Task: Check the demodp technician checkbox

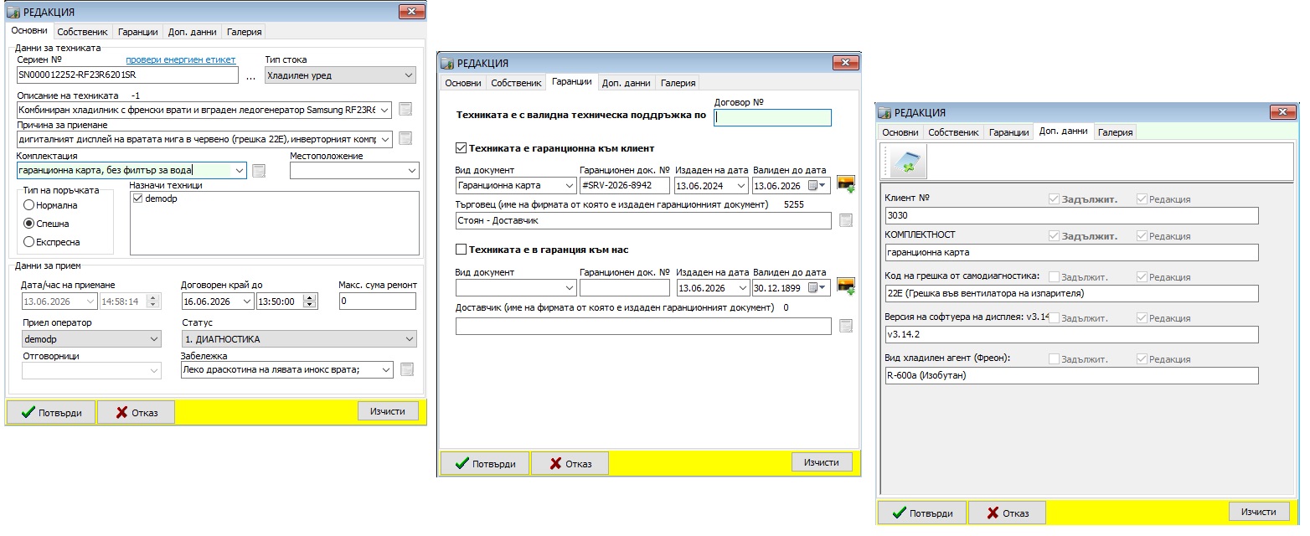Action: 139,199
